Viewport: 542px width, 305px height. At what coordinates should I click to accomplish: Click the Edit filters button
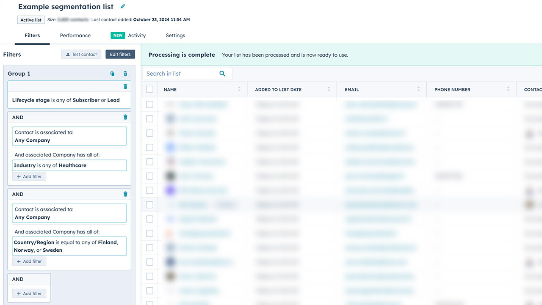pyautogui.click(x=120, y=54)
